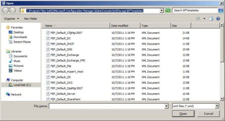The image size is (225, 121).
Task: Click the scrollbar's up arrow
Action: [222, 25]
